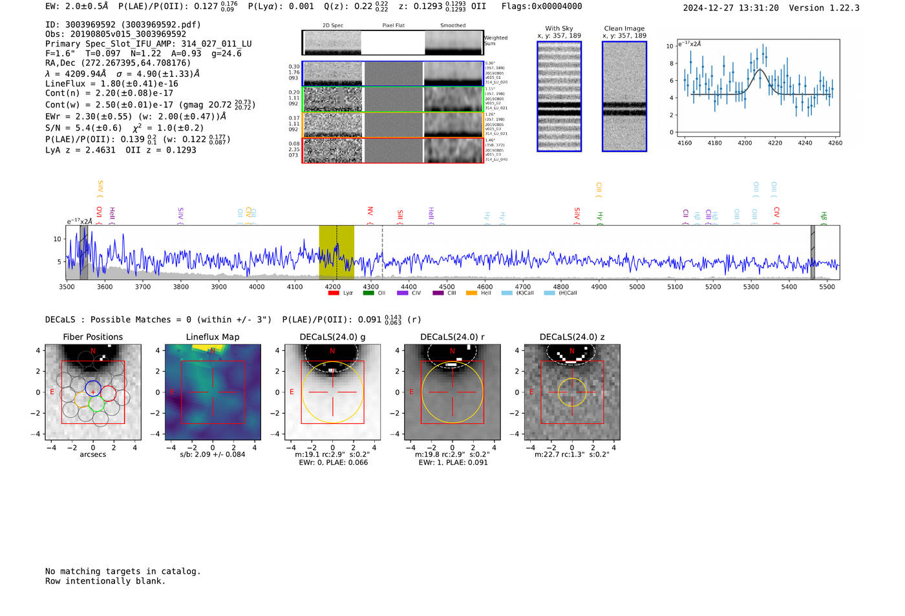
Task: Click the Row intentionally blank text
Action: (x=105, y=581)
